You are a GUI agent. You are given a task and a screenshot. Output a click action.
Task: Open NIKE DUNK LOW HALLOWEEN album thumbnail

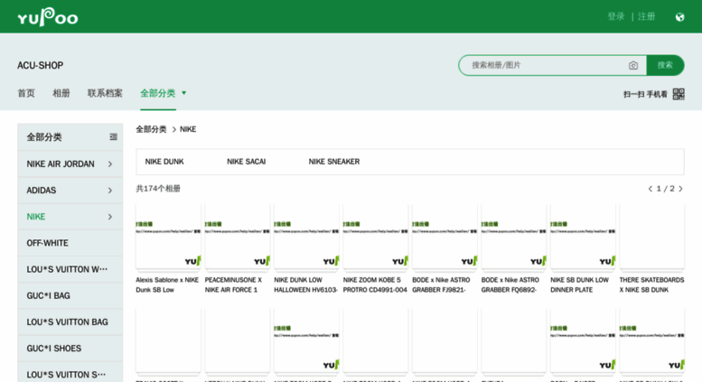pos(306,238)
